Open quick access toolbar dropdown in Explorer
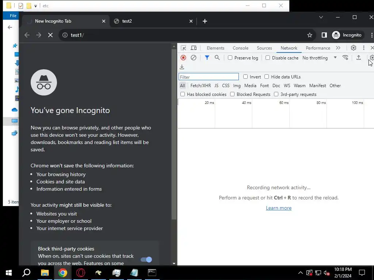This screenshot has width=374, height=280. (x=35, y=6)
